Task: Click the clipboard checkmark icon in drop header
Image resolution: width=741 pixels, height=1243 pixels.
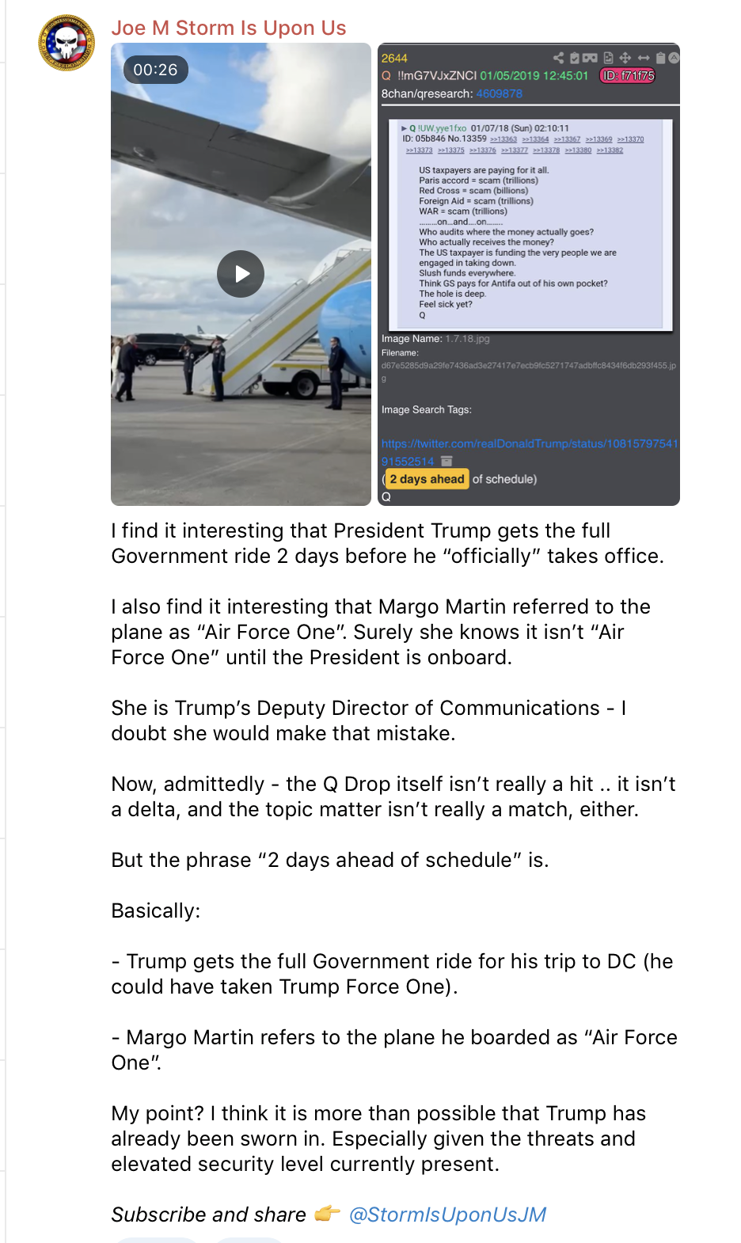Action: click(575, 58)
